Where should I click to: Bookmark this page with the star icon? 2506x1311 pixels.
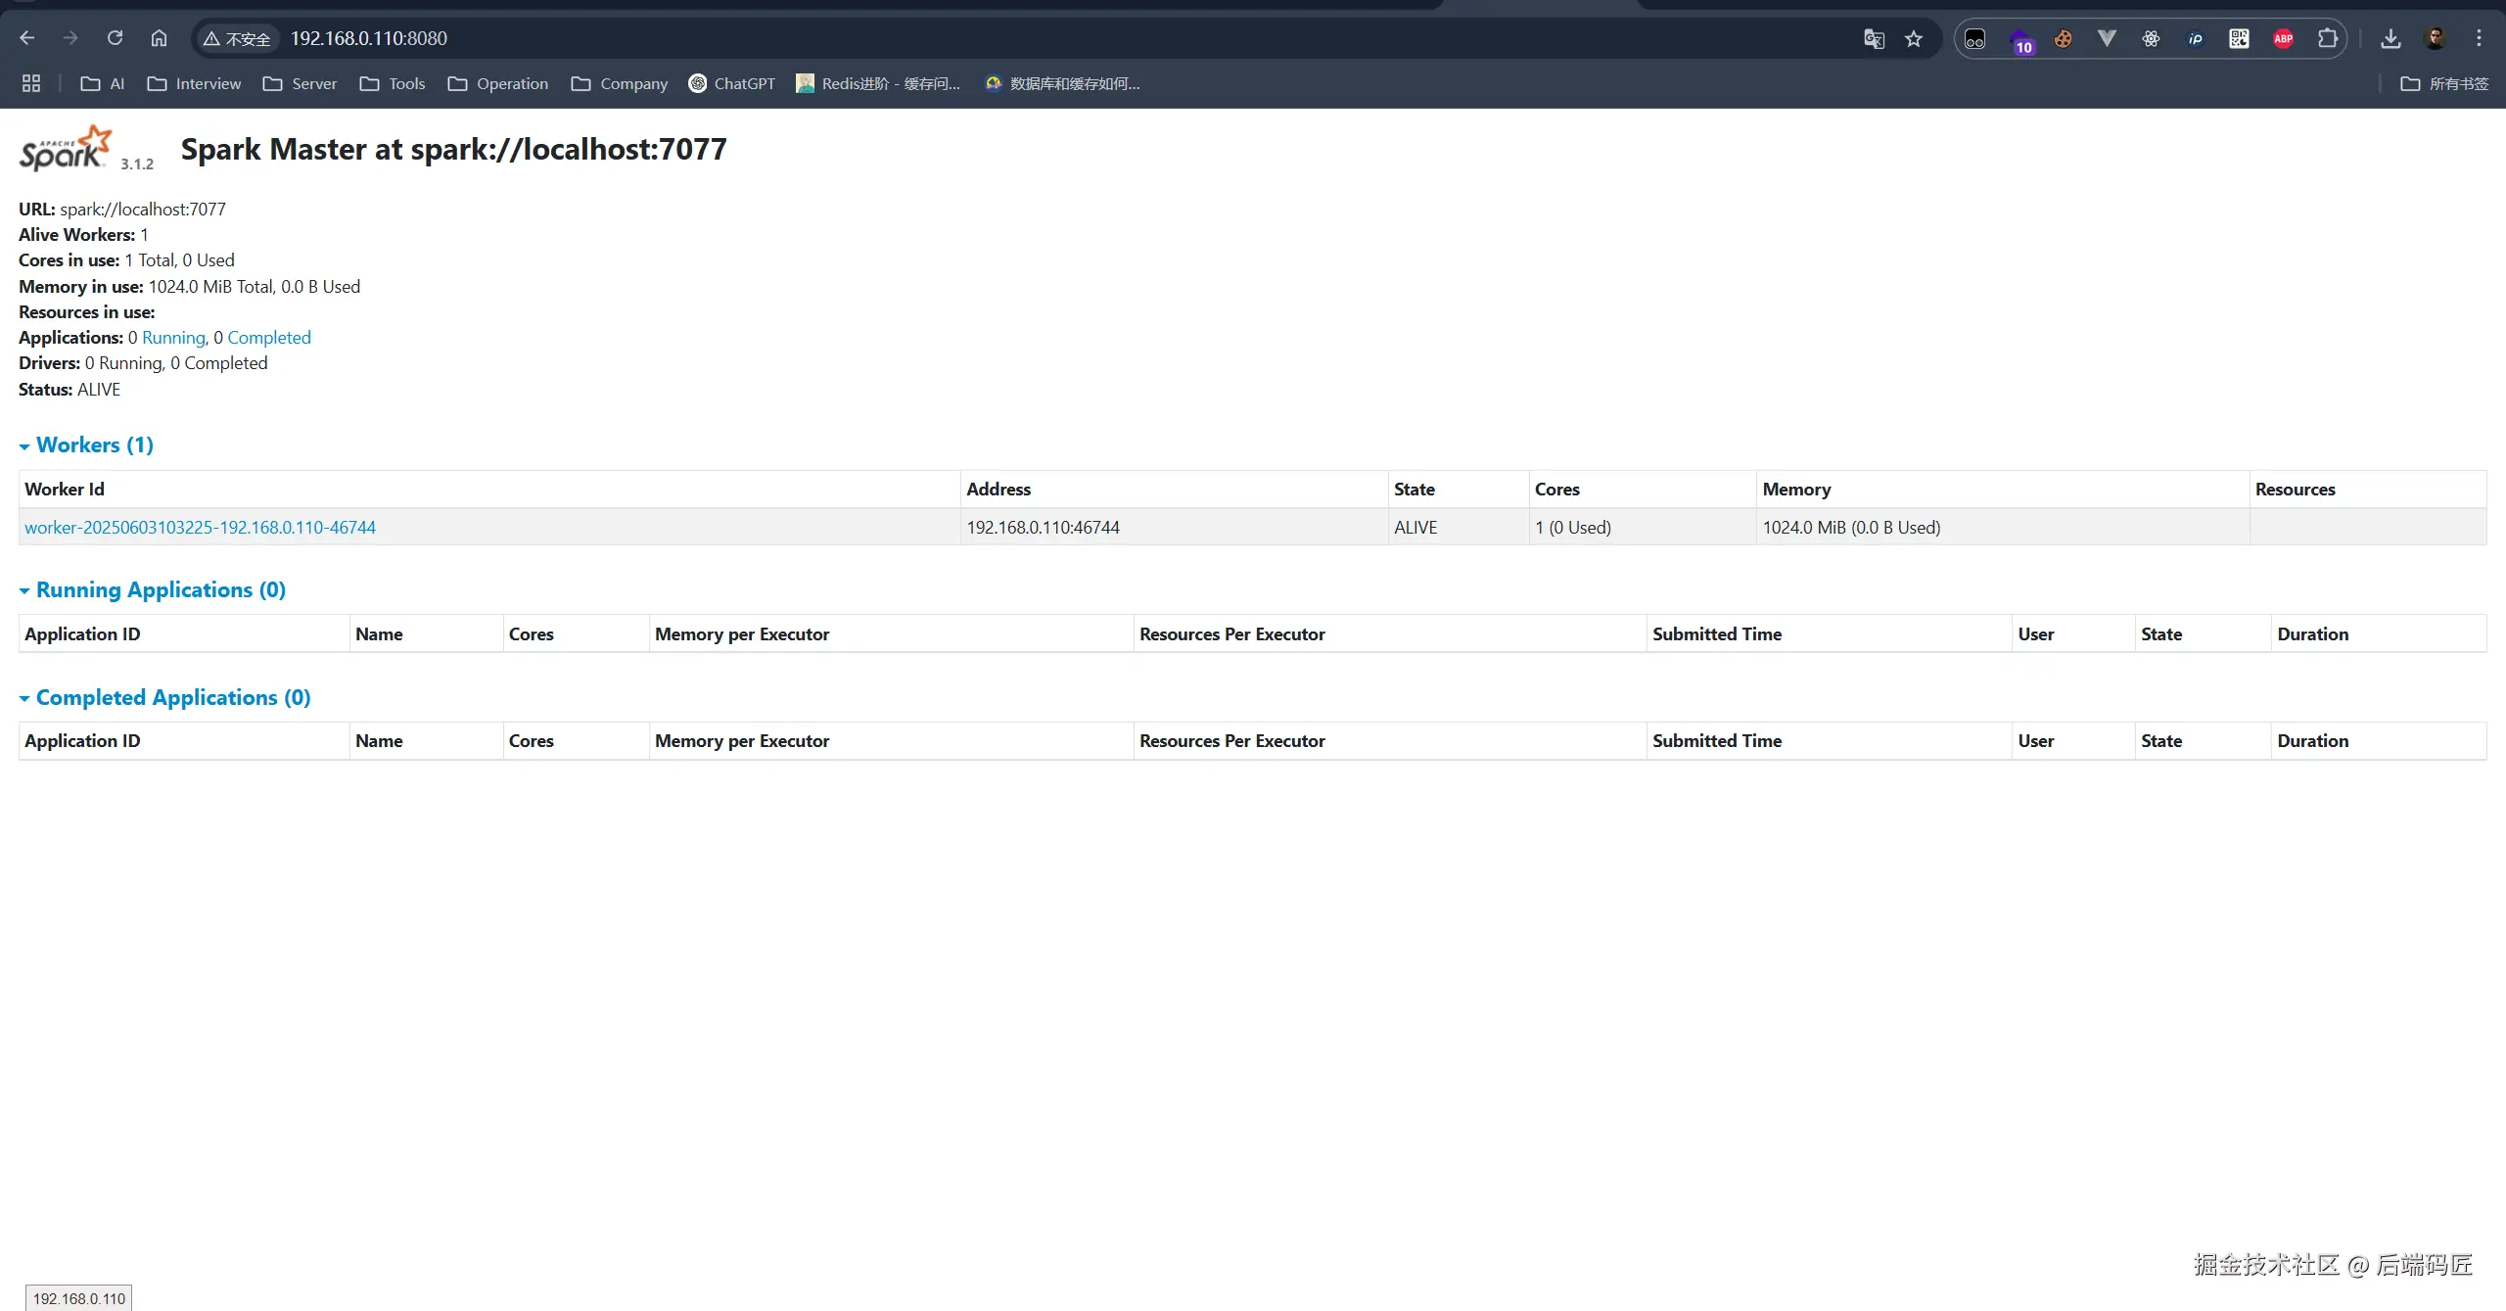[x=1914, y=38]
